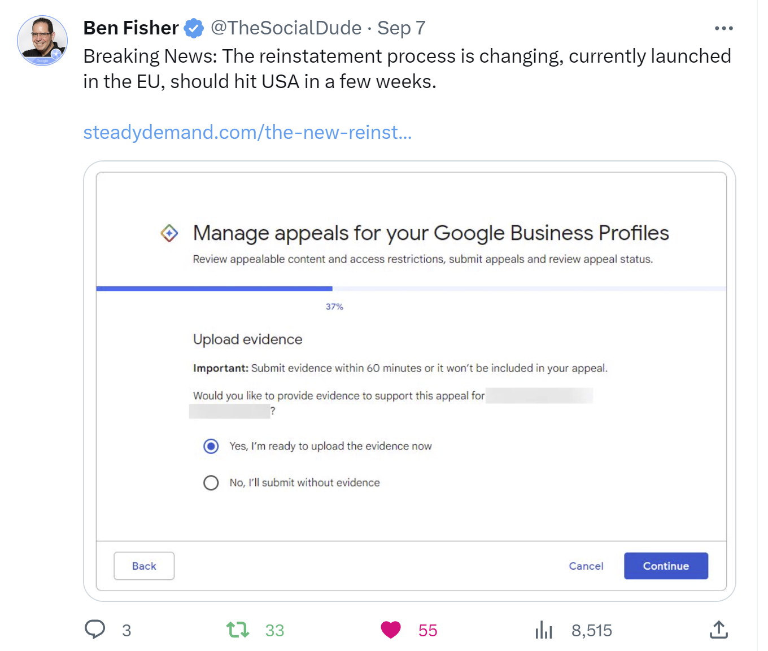This screenshot has height=651, width=768.
Task: Open Ben Fisher's profile avatar
Action: [42, 41]
